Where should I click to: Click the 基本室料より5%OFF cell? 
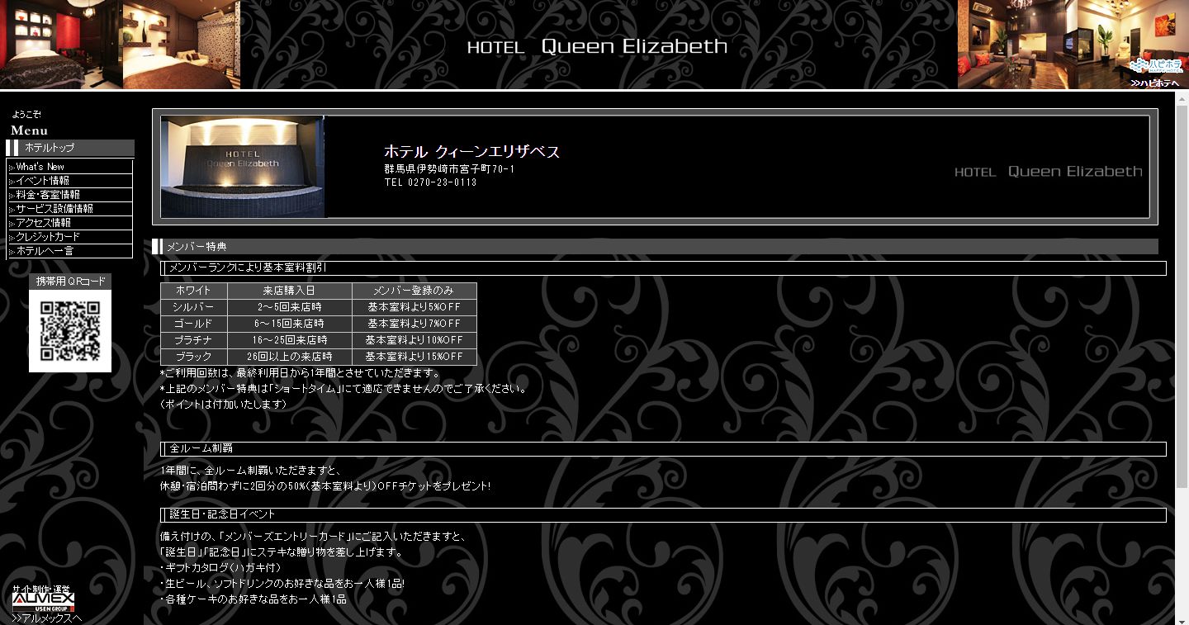(x=414, y=307)
